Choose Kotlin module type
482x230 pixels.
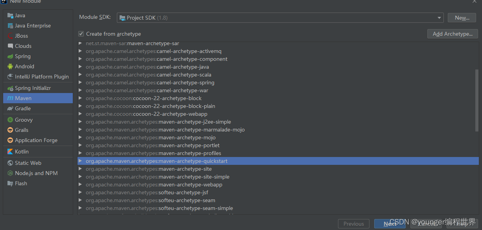tap(38, 152)
